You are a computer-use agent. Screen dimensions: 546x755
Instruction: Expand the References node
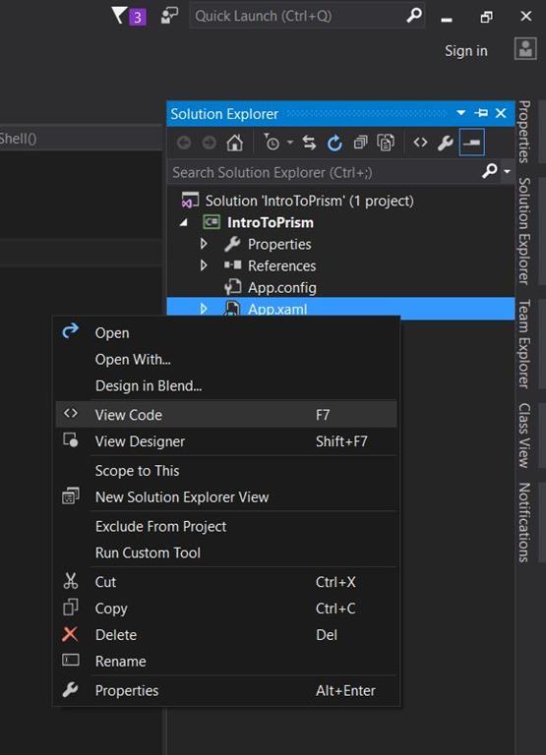point(204,265)
